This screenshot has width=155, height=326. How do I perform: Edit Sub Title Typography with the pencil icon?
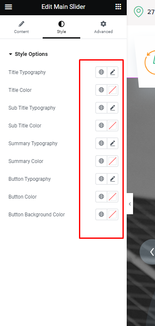(112, 108)
